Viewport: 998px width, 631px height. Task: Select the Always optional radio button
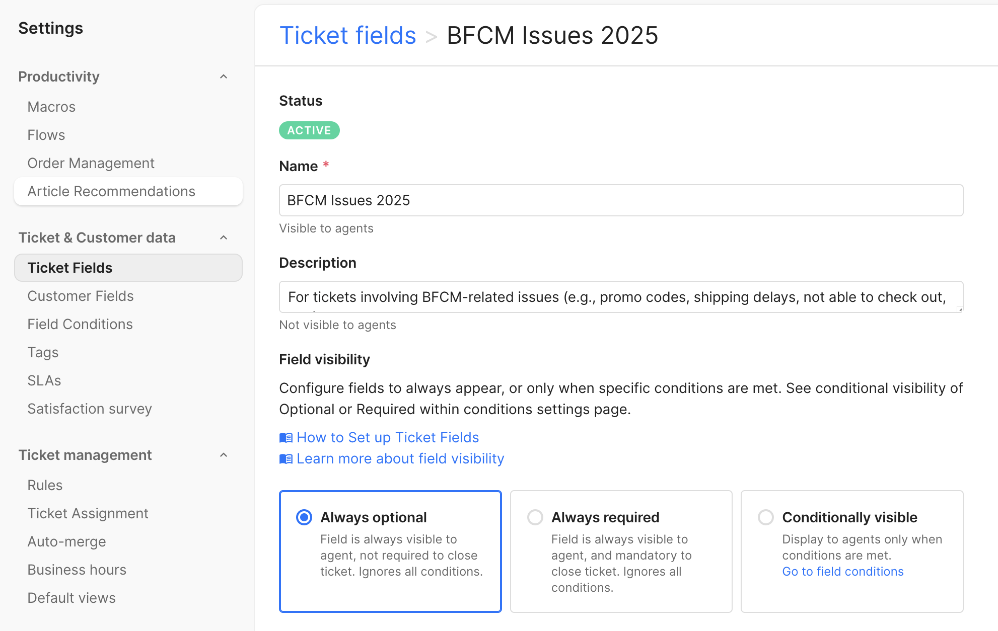click(304, 517)
